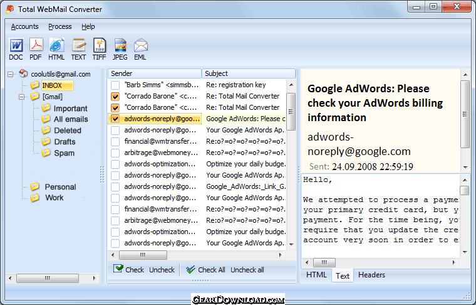Screen dimensions: 476x305
Task: Click the Check All button label
Action: [x=212, y=270]
